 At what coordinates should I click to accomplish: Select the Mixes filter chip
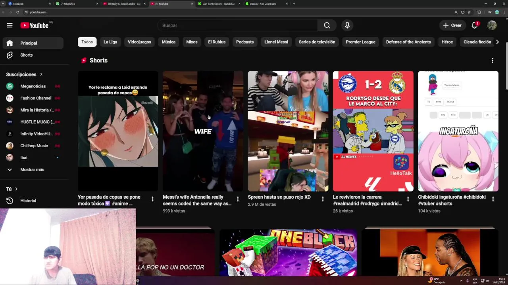(192, 42)
